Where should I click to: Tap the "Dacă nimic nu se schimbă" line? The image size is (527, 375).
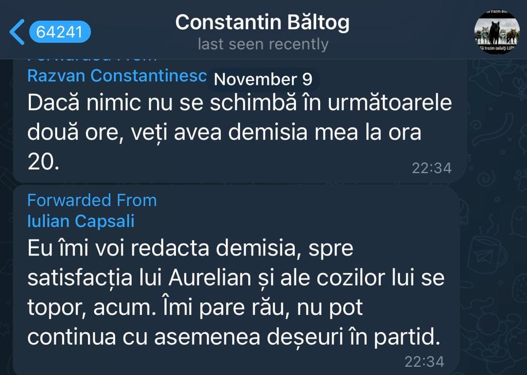tap(239, 103)
